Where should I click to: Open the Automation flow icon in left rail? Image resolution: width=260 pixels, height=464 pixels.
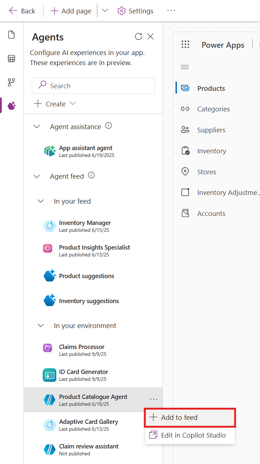click(x=12, y=82)
